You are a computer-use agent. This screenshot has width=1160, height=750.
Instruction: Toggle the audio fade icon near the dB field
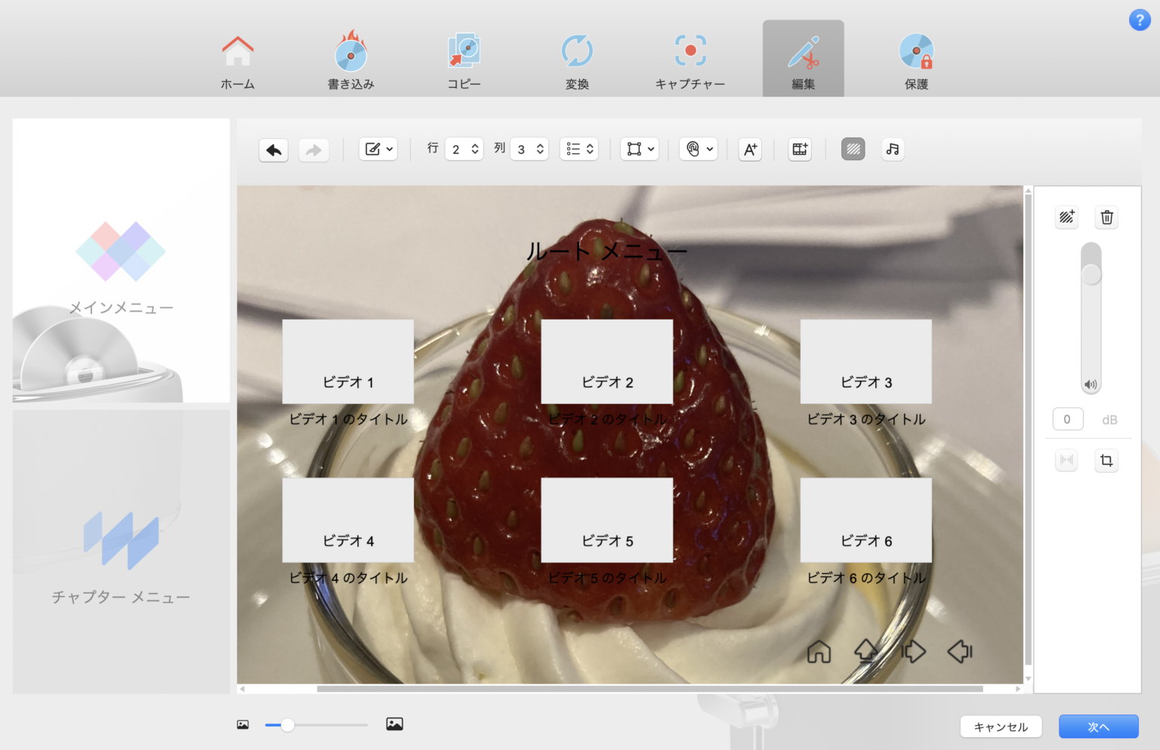click(x=1066, y=460)
